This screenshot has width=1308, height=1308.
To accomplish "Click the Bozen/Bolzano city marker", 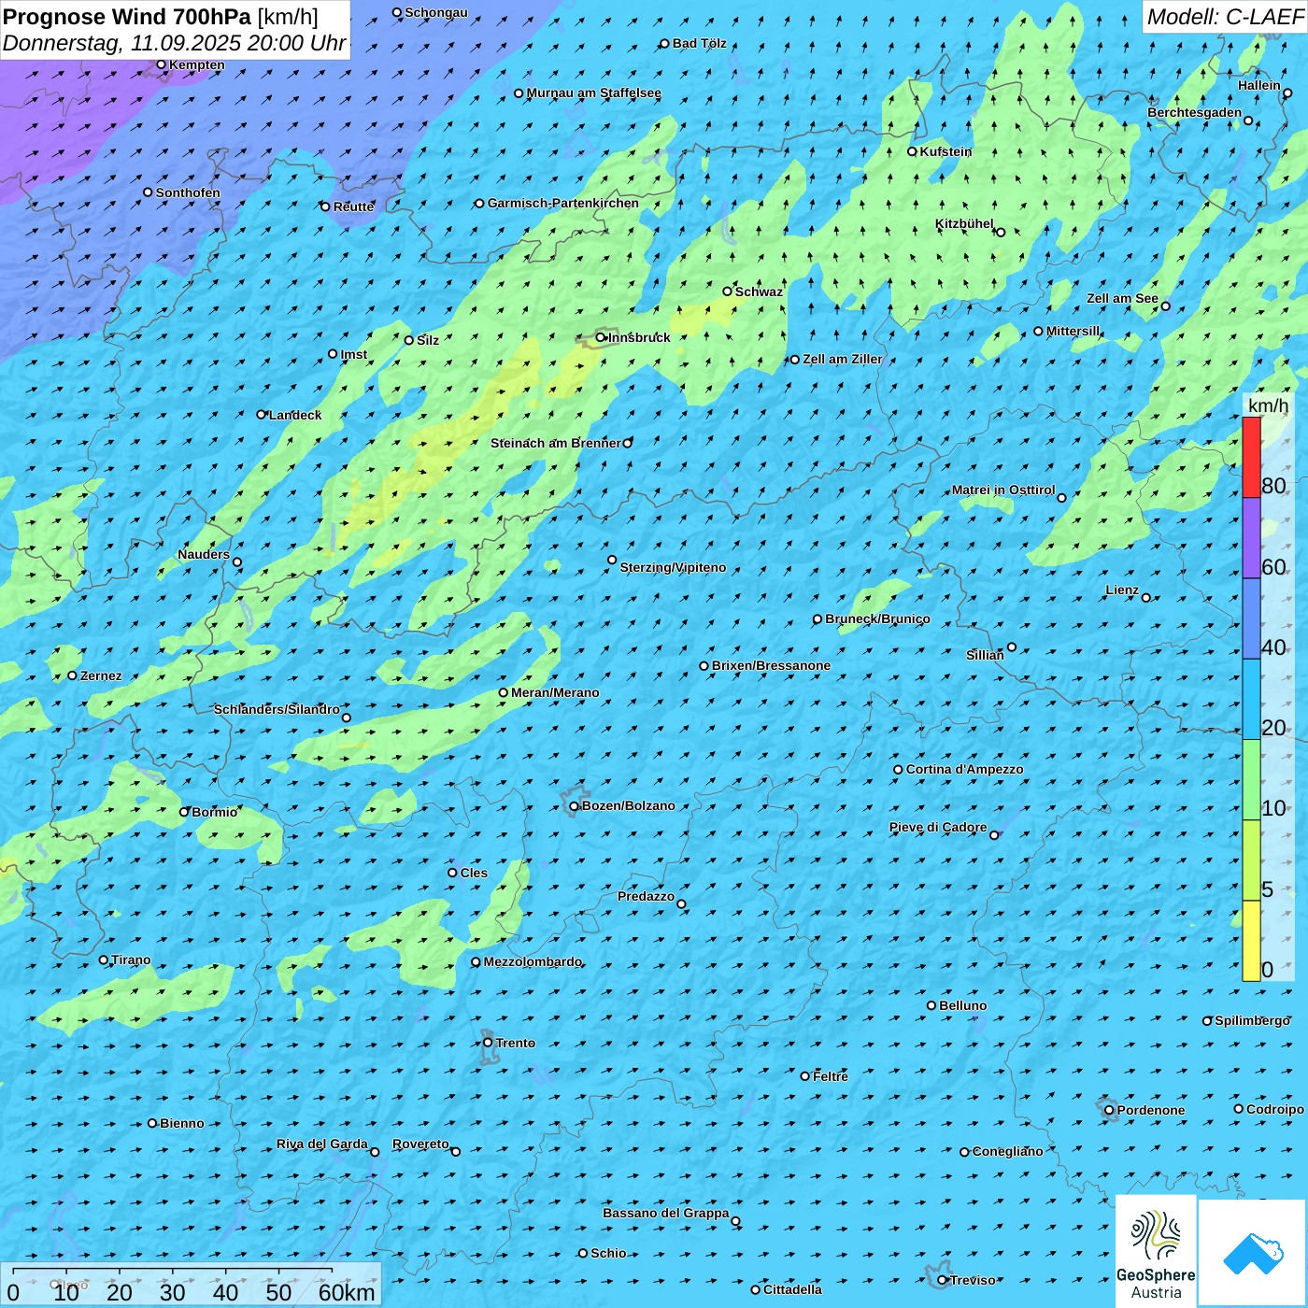I will point(574,806).
